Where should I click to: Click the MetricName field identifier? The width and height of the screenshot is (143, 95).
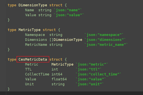36,45
